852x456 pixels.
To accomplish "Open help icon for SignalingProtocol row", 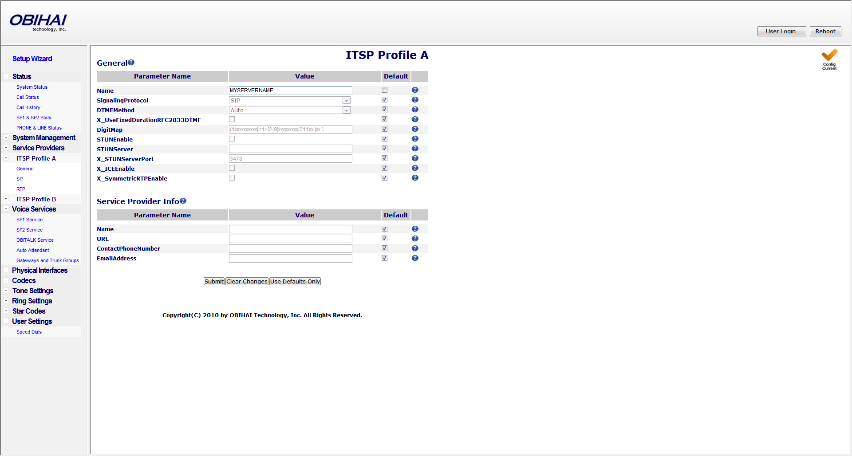I will click(415, 100).
